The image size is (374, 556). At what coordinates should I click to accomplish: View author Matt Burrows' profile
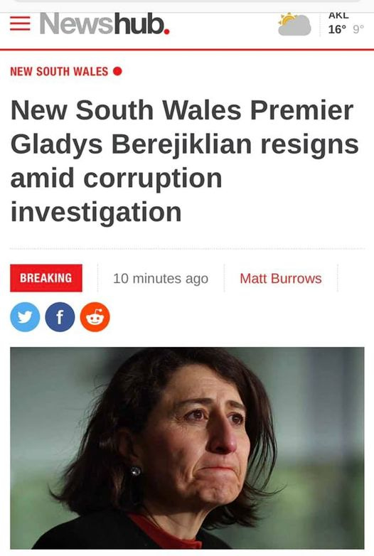coord(281,278)
